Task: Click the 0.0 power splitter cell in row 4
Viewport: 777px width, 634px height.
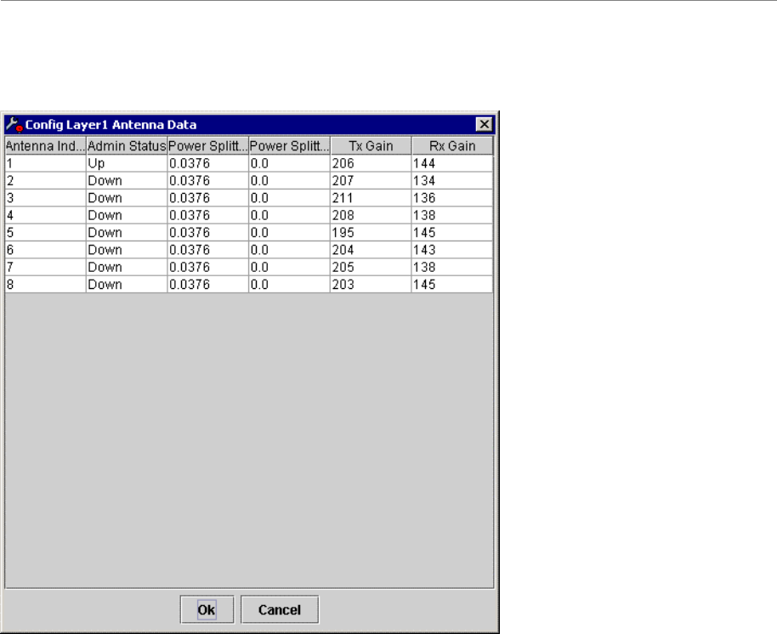Action: [x=289, y=216]
